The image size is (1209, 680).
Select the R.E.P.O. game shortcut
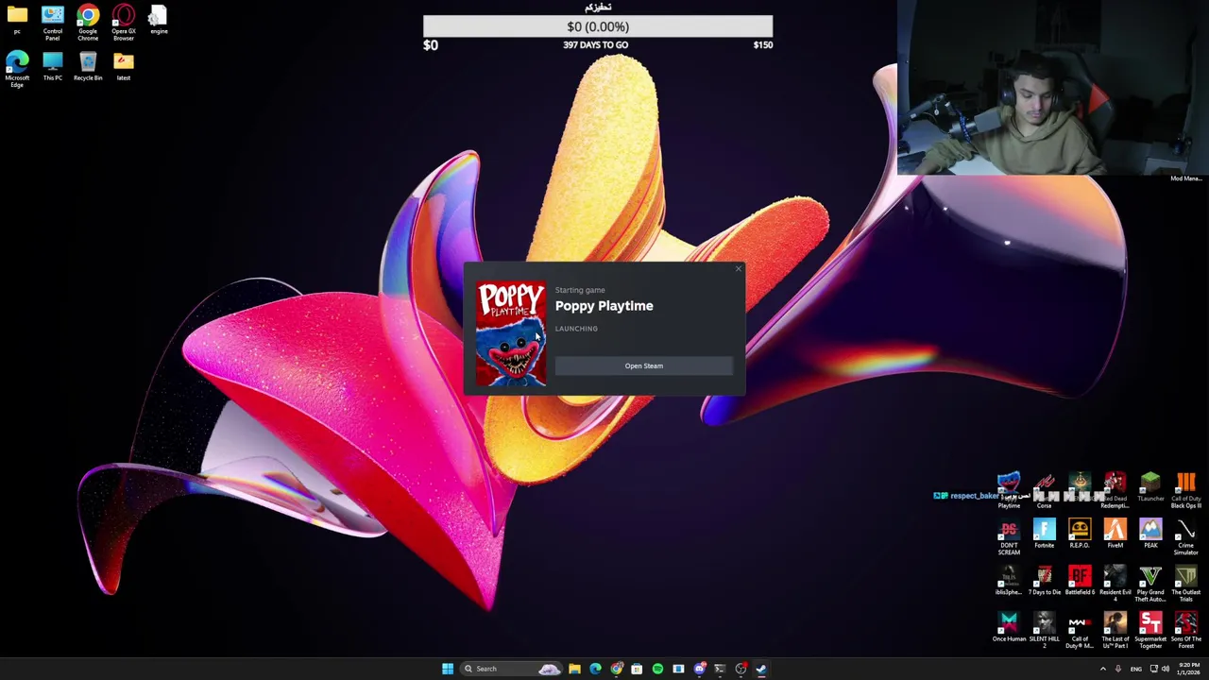coord(1080,535)
